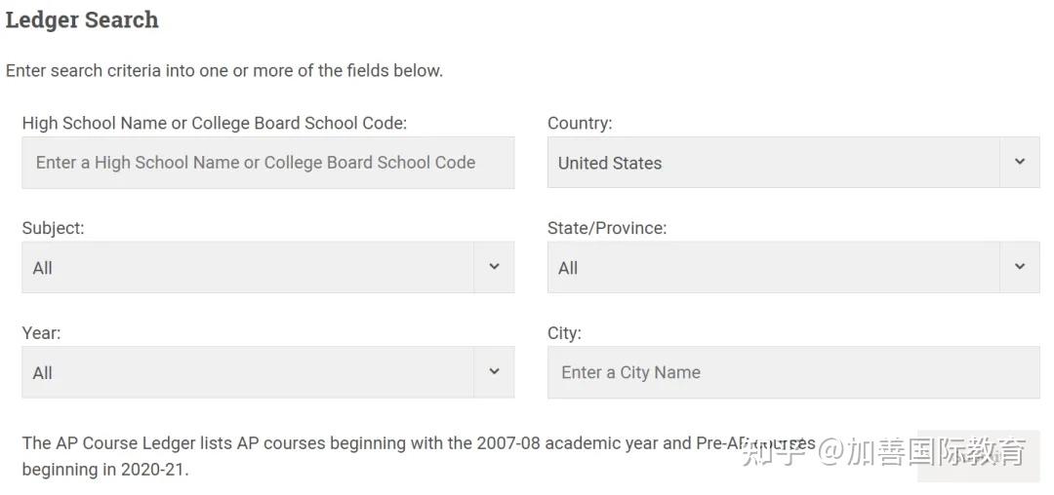Click the chevron arrow on Subject selector
Viewport: 1054px width, 495px height.
(x=494, y=267)
